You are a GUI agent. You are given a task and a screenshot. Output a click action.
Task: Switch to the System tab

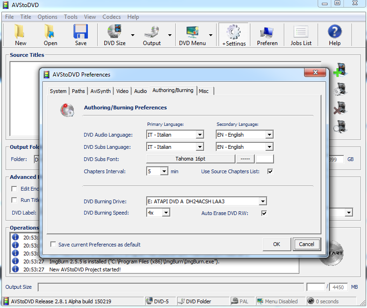point(58,91)
